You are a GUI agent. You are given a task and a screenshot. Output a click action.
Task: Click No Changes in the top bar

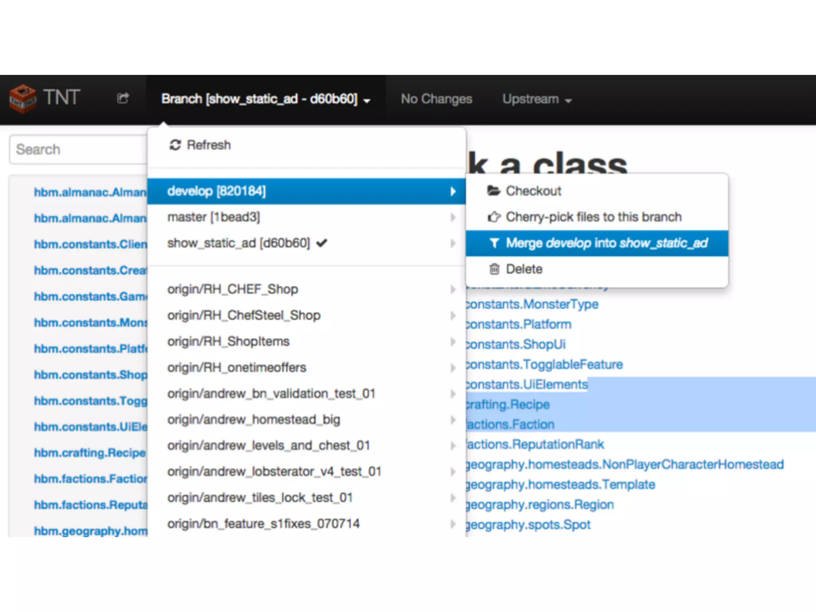(436, 99)
